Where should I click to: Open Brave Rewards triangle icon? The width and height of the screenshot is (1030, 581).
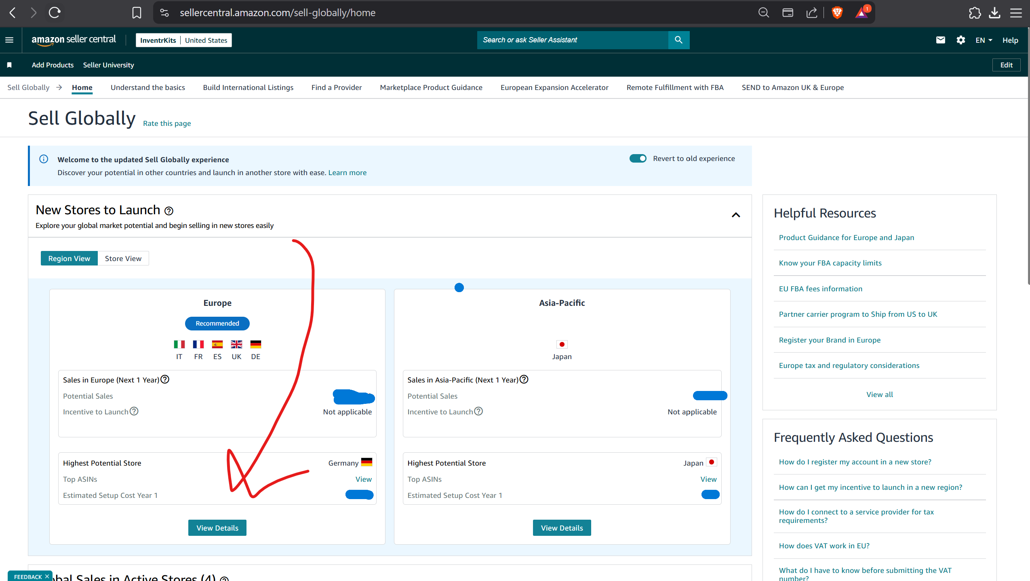861,13
